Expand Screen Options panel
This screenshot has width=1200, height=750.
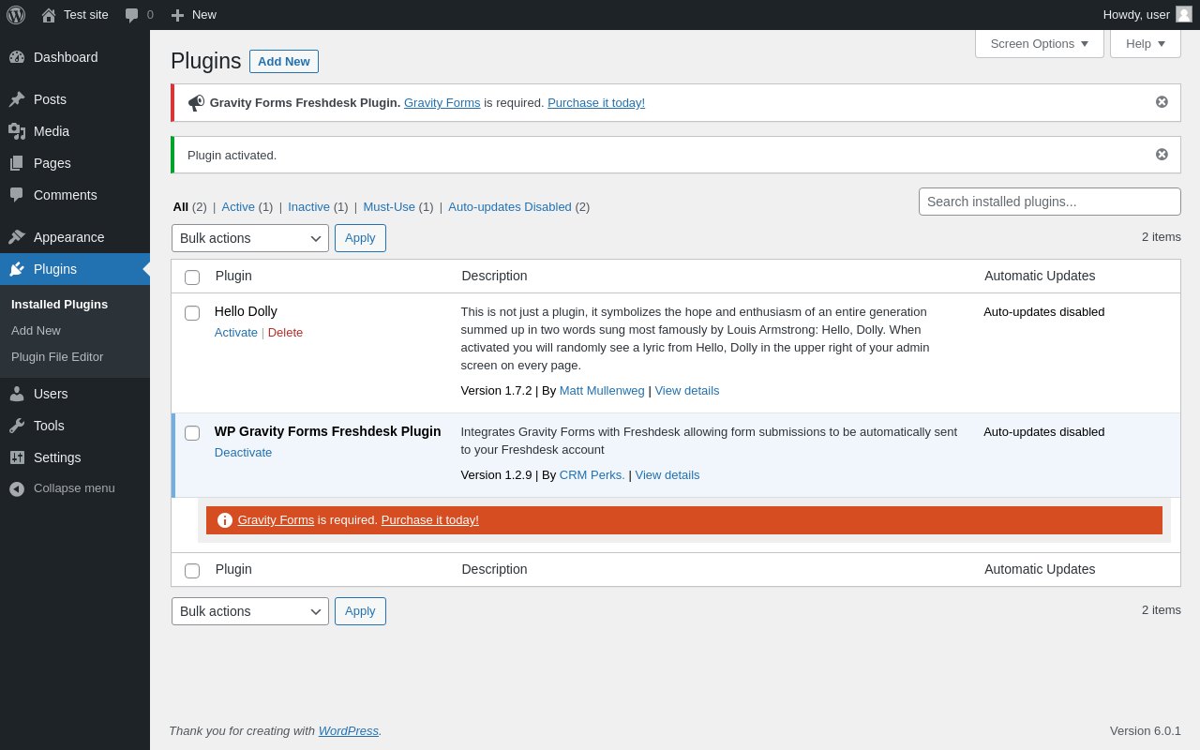1040,43
